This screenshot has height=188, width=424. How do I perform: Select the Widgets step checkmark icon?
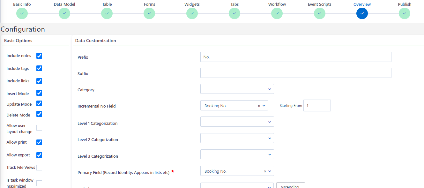coord(192,13)
